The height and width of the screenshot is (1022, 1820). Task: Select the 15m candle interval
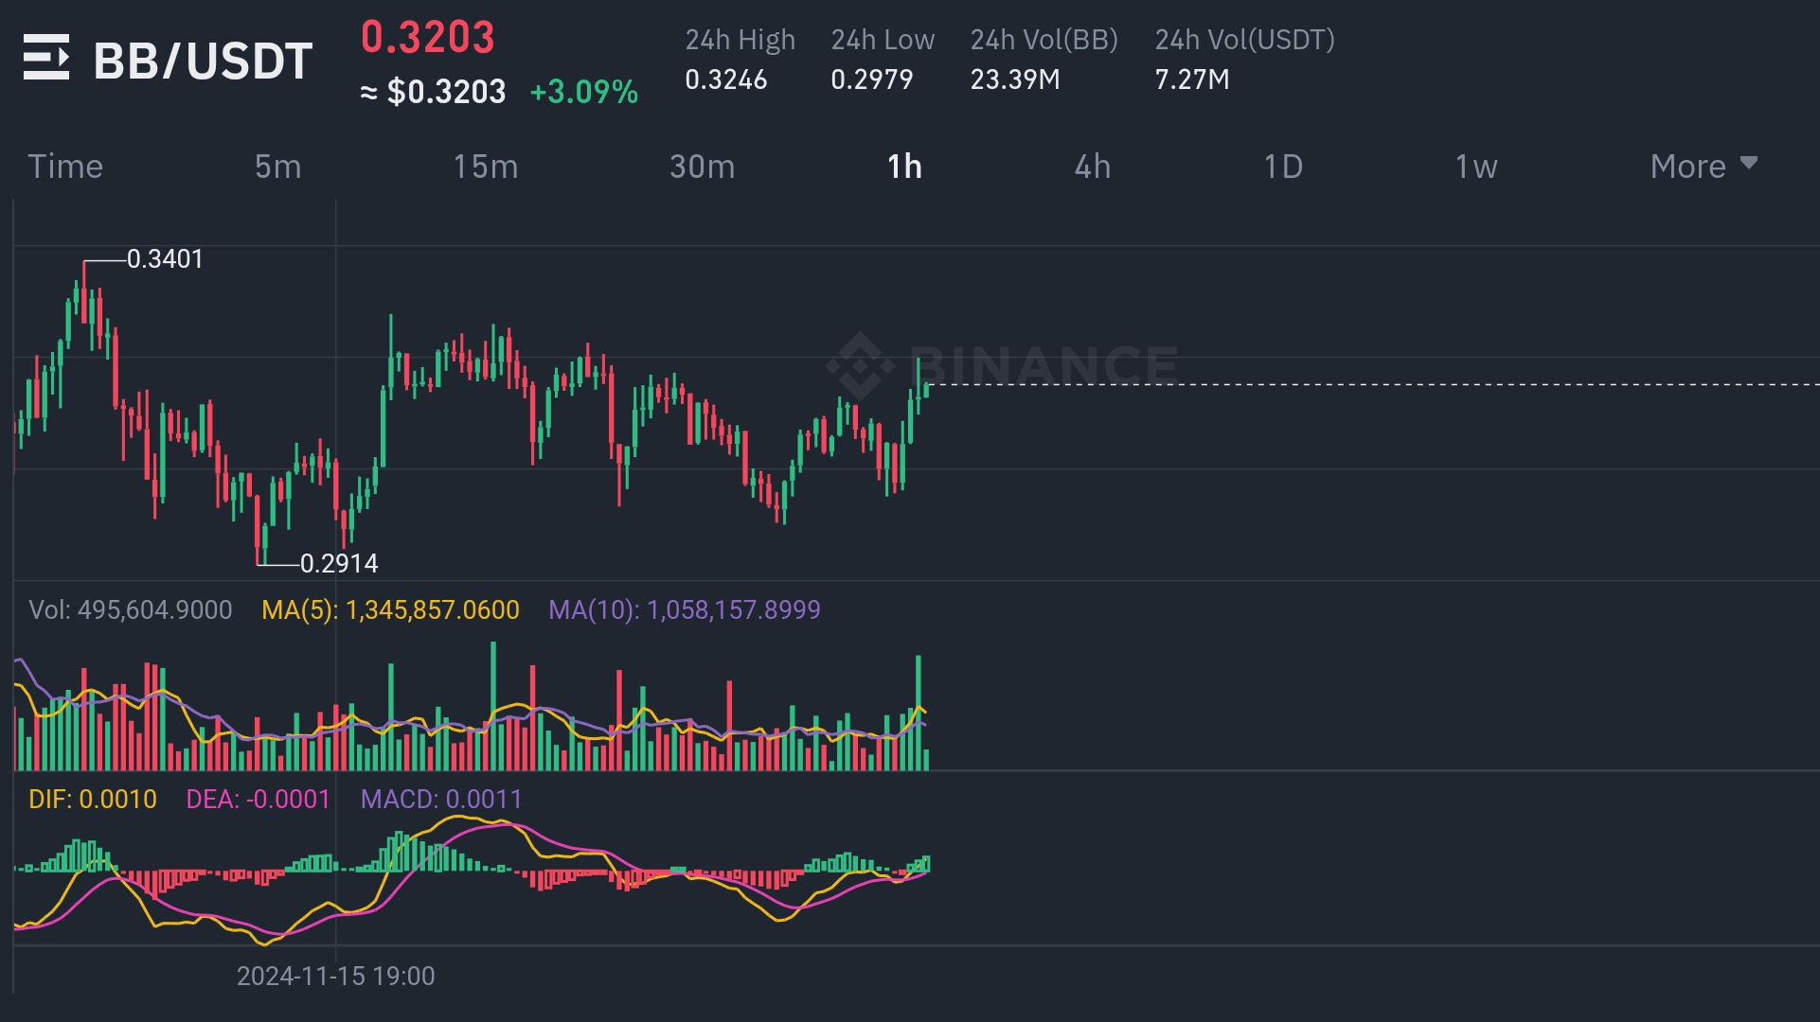pyautogui.click(x=485, y=167)
